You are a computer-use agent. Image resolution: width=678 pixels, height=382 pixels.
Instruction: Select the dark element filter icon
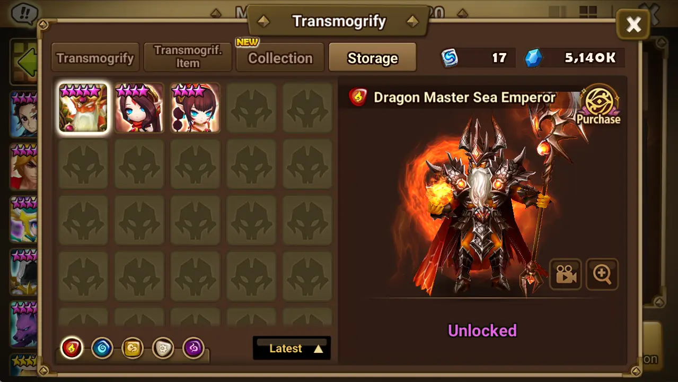[x=193, y=349]
